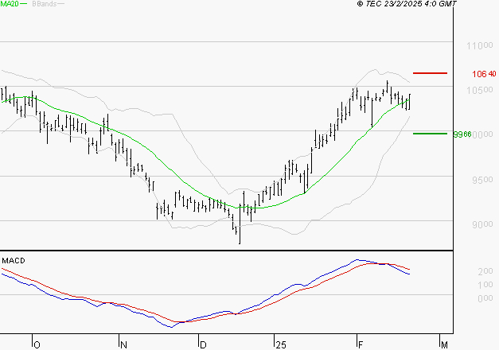The height and width of the screenshot is (350, 499).
Task: Click the red resistance line marker
Action: (430, 73)
